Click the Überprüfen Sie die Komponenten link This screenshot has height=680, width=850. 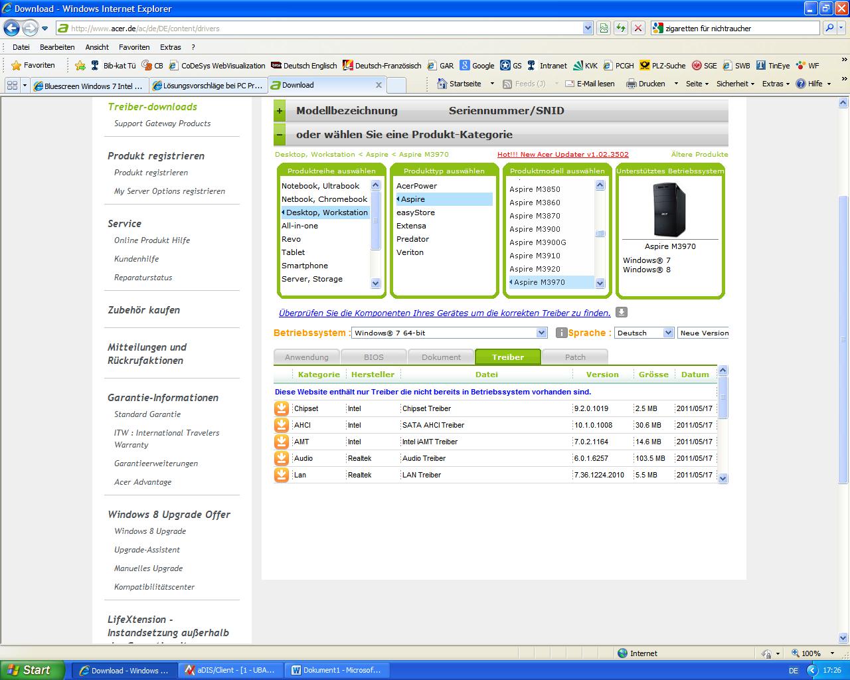pos(444,313)
